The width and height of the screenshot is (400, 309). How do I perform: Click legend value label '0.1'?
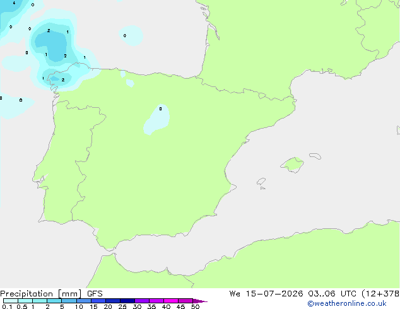coord(7,306)
